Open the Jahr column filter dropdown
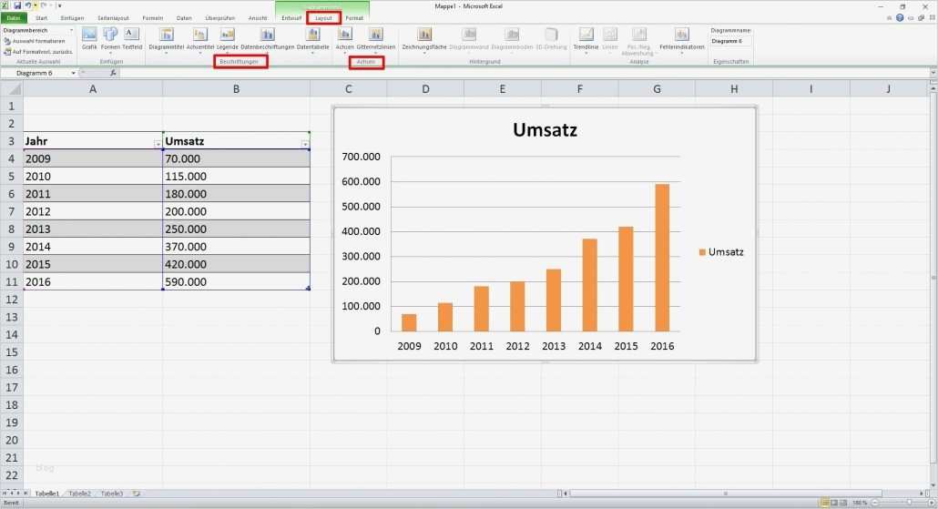This screenshot has width=938, height=509. point(158,144)
